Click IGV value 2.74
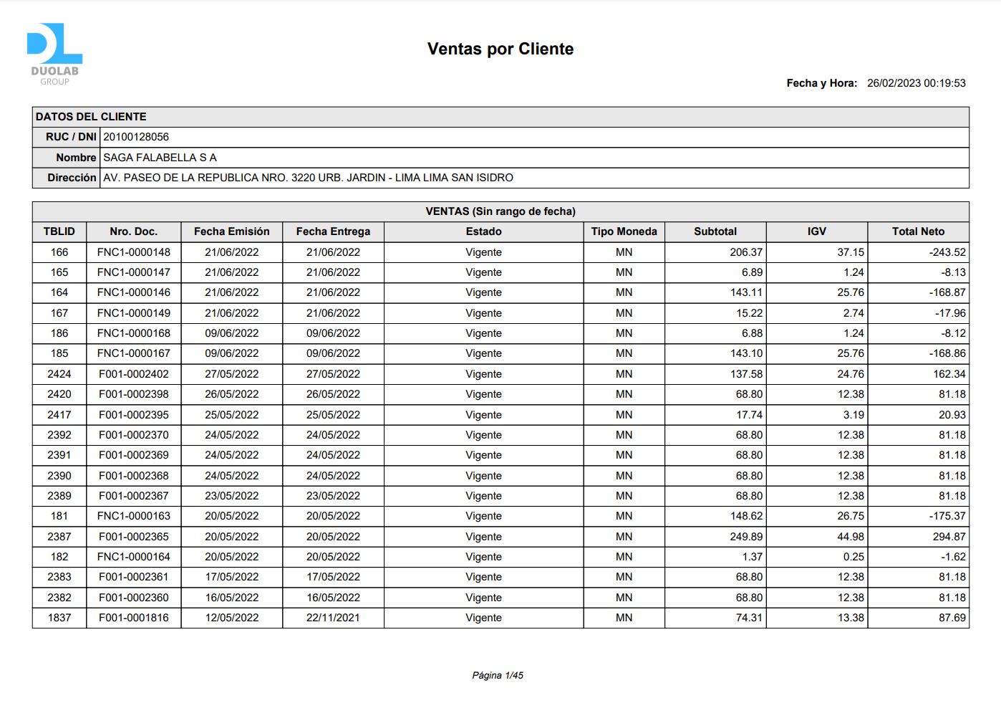 (853, 313)
